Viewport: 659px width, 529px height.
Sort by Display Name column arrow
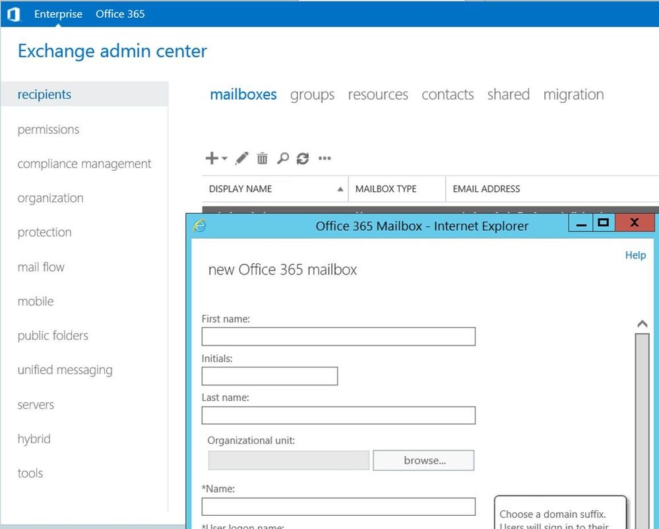[x=340, y=189]
